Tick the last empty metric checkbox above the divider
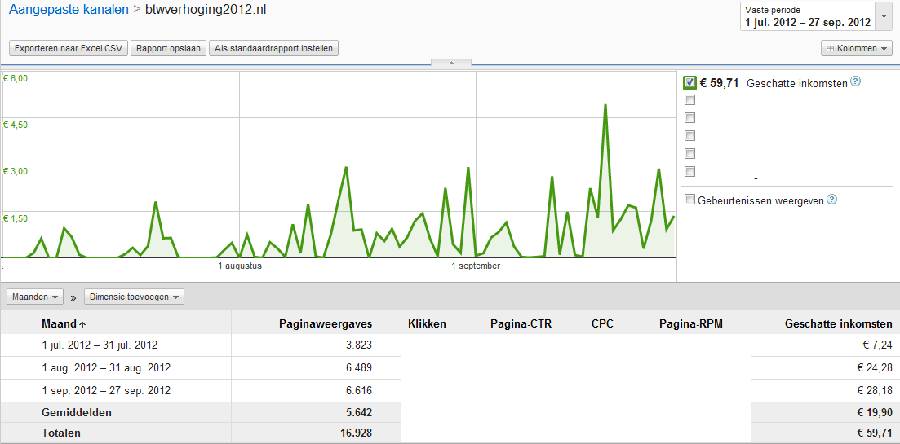 [x=690, y=171]
